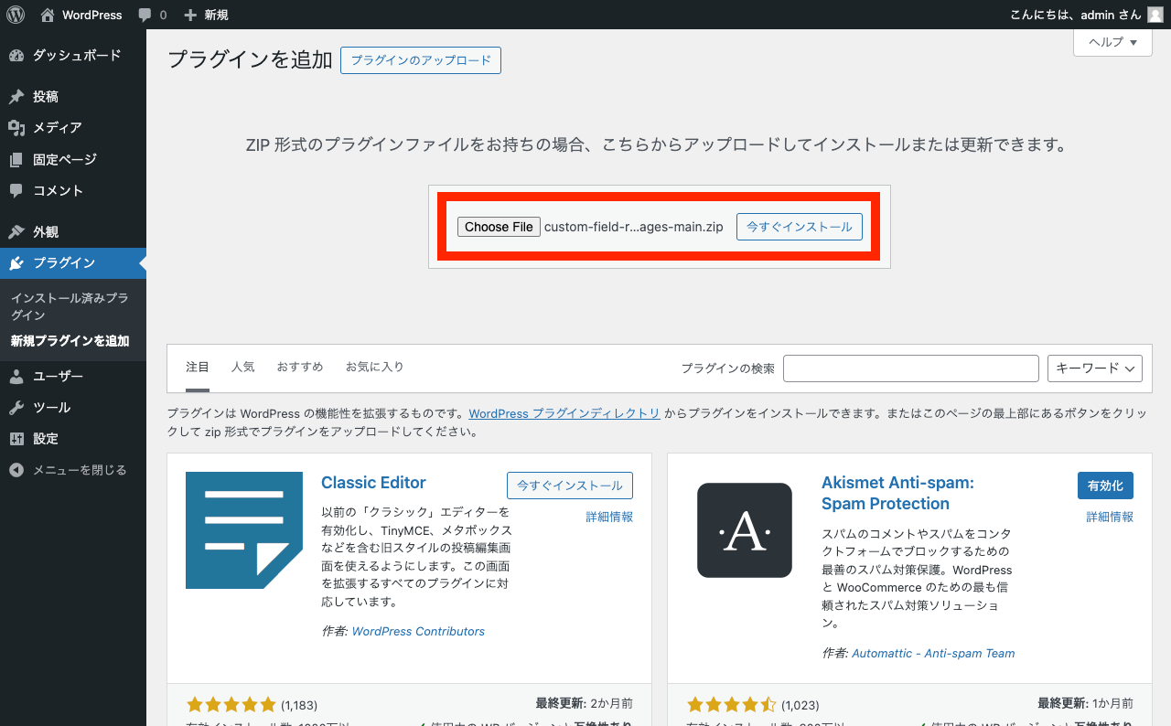Open the ダッシュボード menu label
Viewport: 1171px width, 726px height.
coord(77,56)
